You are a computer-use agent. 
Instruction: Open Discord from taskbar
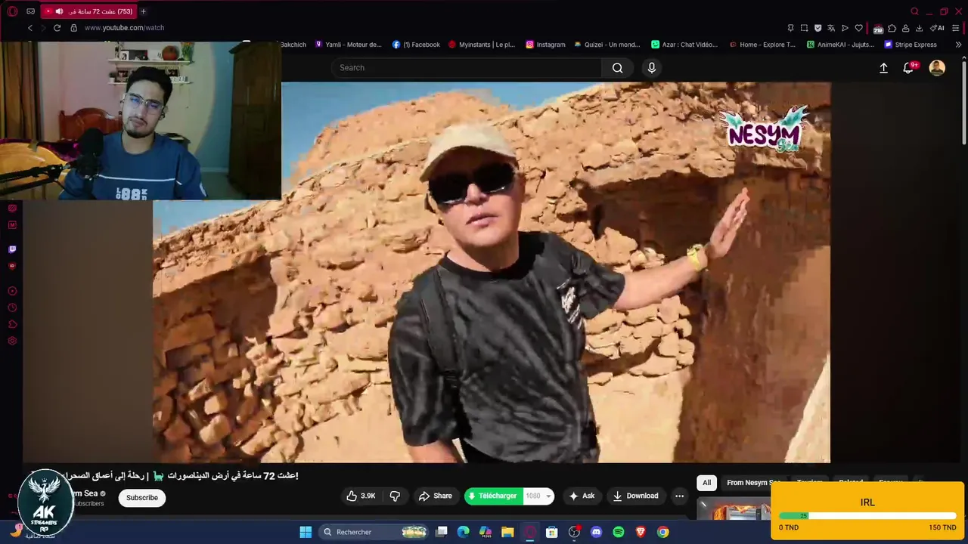(596, 532)
